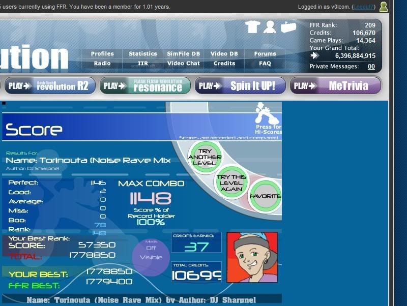This screenshot has width=407, height=306.
Task: Click the Credits Earned 37 box
Action: [x=196, y=242]
